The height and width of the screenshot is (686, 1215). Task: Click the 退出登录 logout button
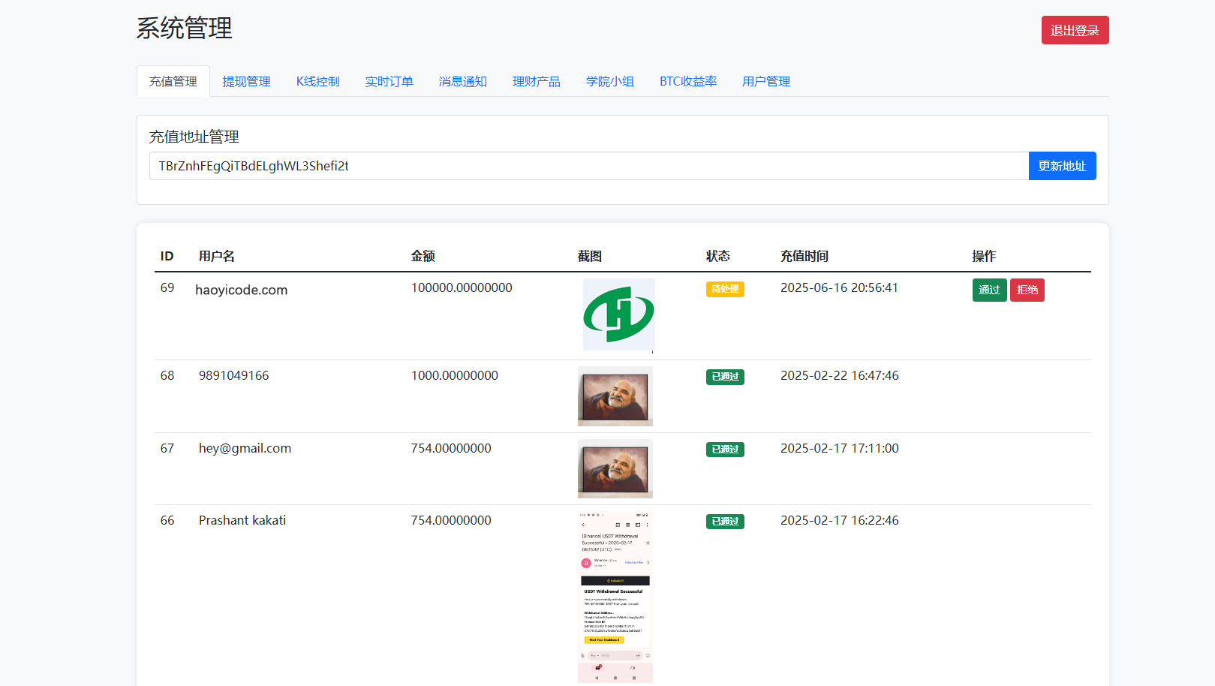click(x=1075, y=30)
